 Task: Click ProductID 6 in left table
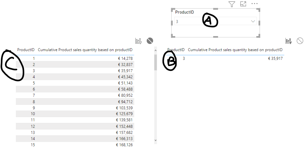click(34, 89)
